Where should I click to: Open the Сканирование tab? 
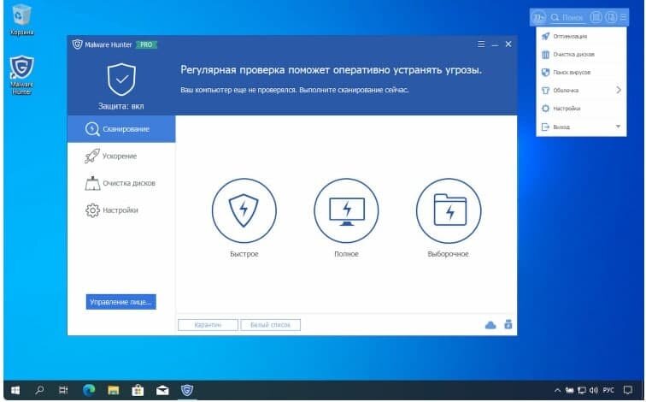(121, 129)
